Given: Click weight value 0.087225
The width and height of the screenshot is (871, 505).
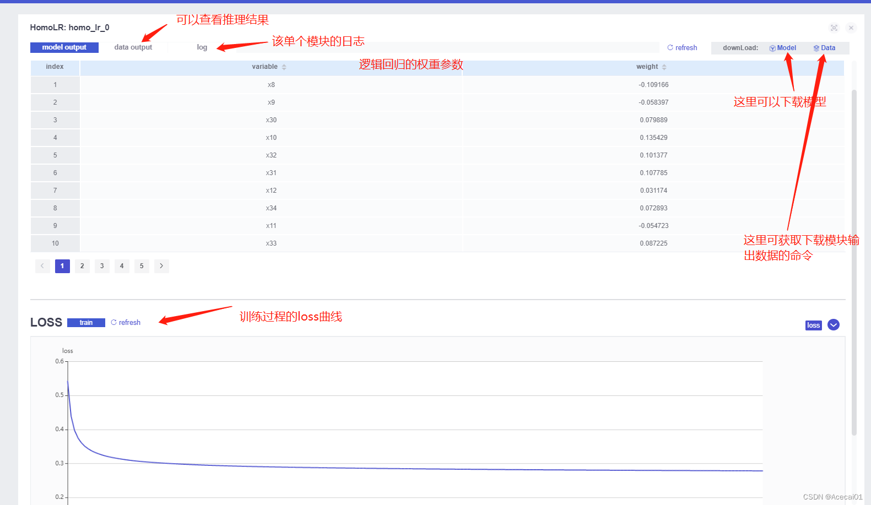Looking at the screenshot, I should [653, 243].
